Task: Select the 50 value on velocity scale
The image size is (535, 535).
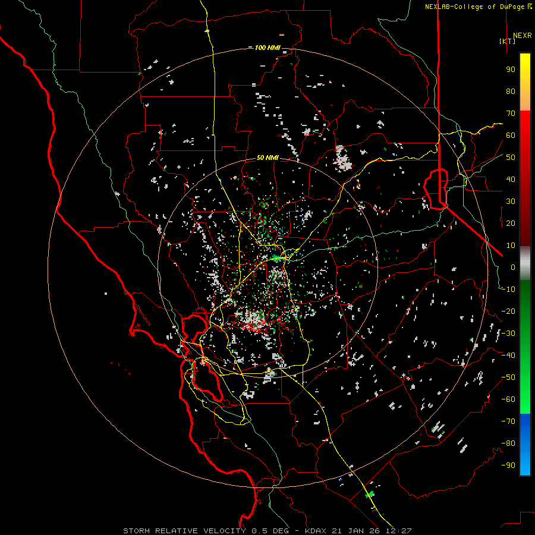Action: point(511,158)
